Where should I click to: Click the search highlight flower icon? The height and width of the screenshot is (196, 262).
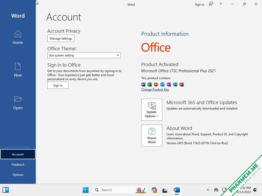tap(141, 190)
